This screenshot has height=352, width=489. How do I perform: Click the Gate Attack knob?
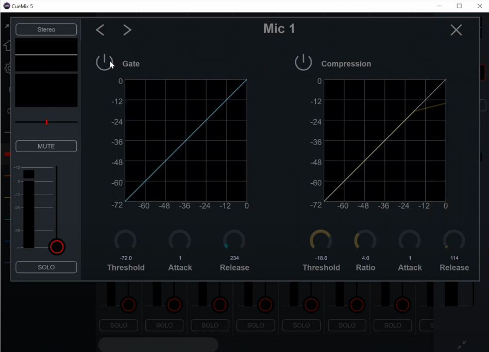click(x=180, y=241)
